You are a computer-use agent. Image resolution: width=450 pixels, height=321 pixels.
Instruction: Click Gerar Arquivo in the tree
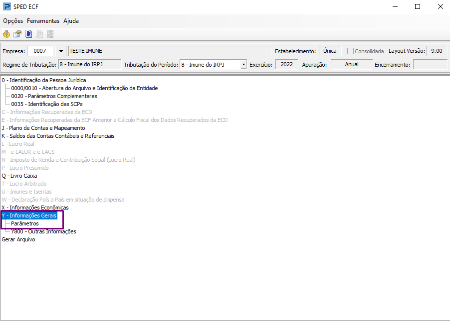[18, 239]
